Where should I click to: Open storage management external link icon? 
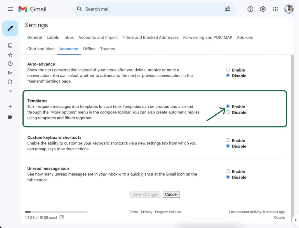[62, 217]
